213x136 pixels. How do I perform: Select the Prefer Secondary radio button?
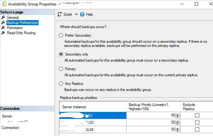pyautogui.click(x=61, y=35)
